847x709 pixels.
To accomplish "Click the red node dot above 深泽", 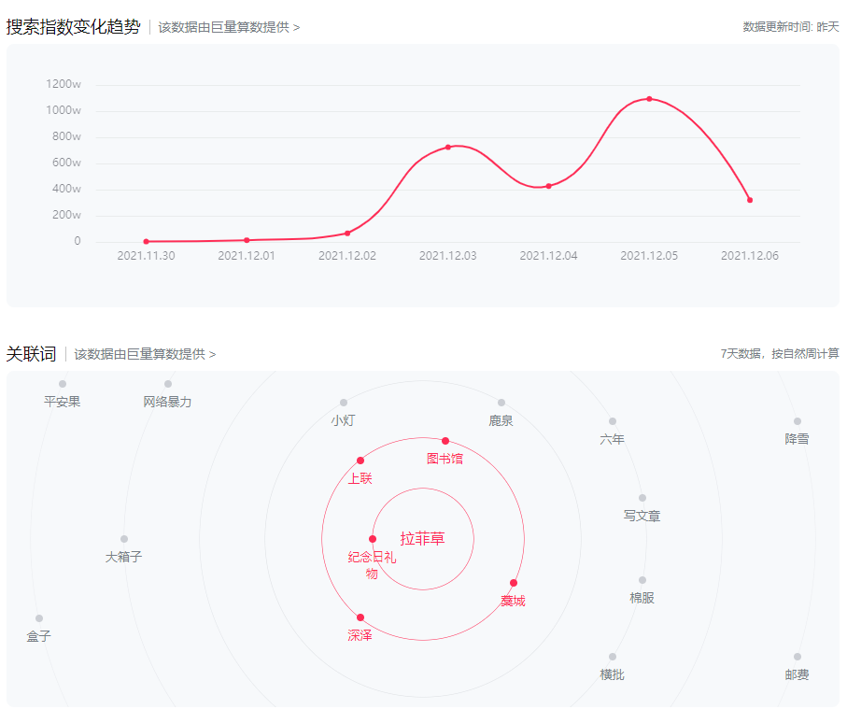I will coord(360,617).
